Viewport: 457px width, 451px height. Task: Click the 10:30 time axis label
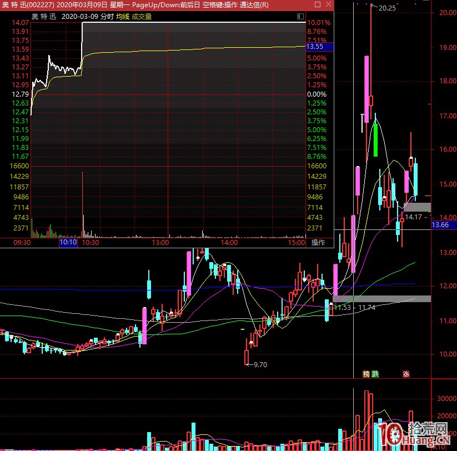pos(91,243)
